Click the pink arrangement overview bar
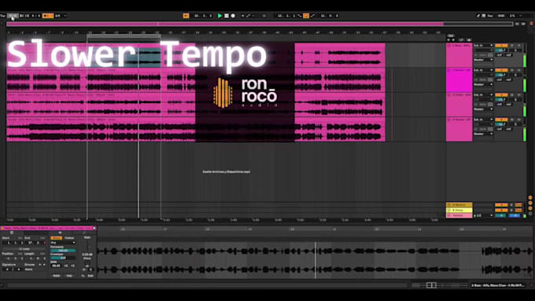 pyautogui.click(x=225, y=24)
